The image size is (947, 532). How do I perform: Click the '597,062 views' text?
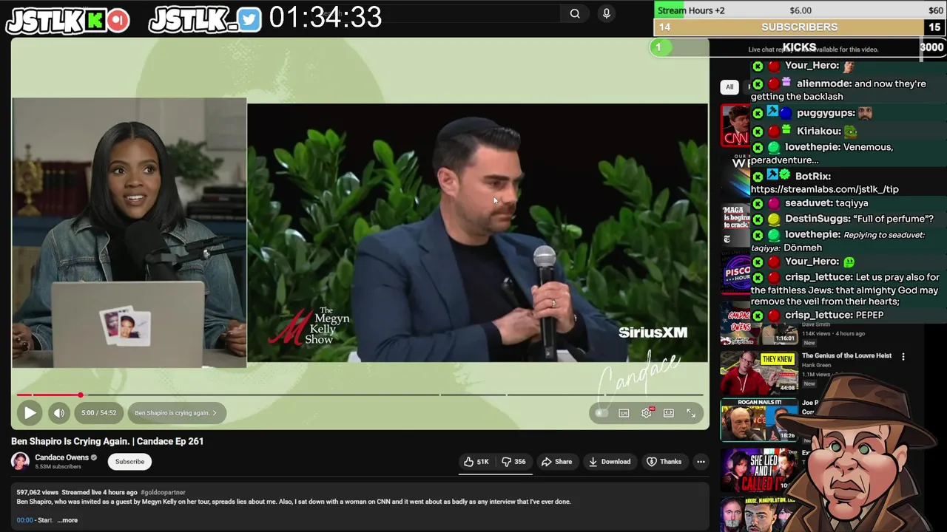(38, 492)
